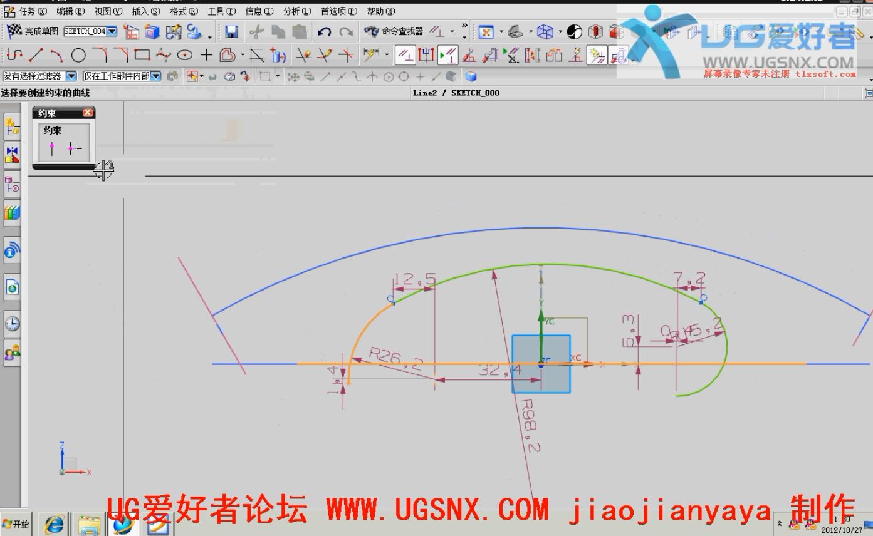This screenshot has width=873, height=536.
Task: Open the History clock sidebar tab
Action: (x=12, y=324)
